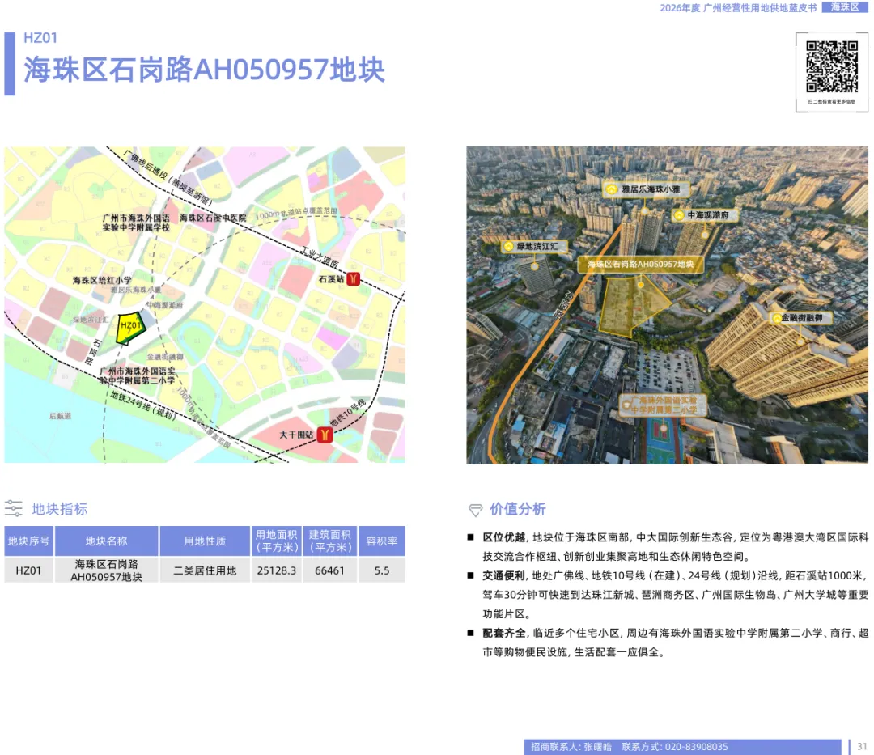Click the 二类居住用地 table cell

click(205, 570)
